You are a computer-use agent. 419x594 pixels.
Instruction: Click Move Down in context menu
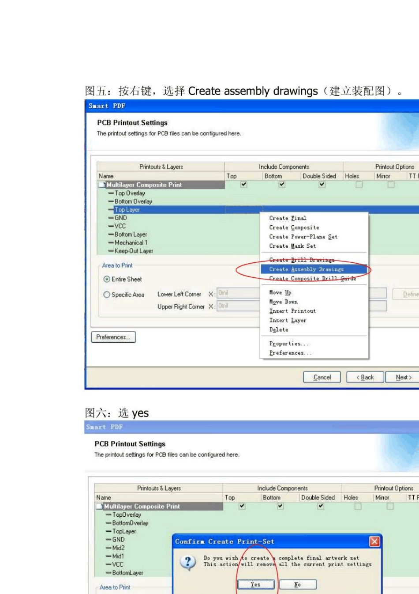(283, 302)
